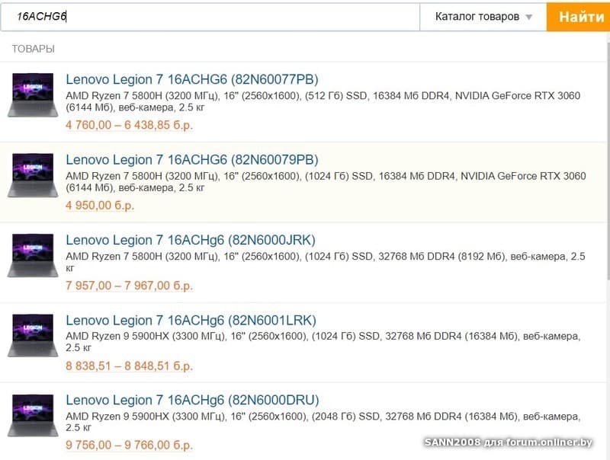Click specs text of 82N6001LRK with 1024 Гб SSD
The image size is (610, 460).
point(323,342)
